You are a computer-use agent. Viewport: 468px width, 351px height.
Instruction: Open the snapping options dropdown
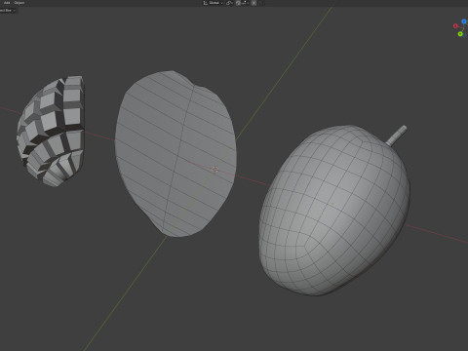(x=245, y=3)
